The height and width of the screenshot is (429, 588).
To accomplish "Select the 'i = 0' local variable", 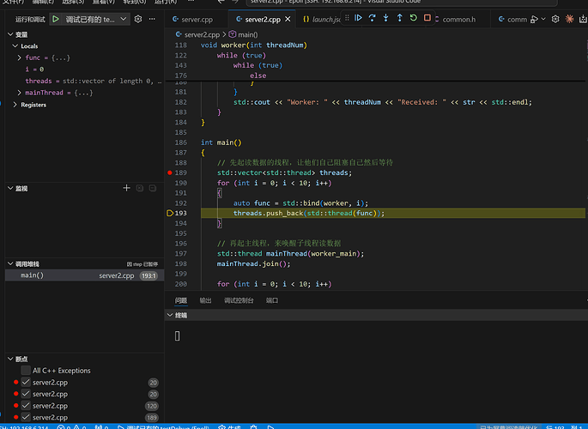I will coord(34,69).
